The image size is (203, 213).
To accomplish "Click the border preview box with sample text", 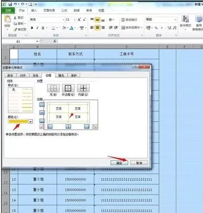I will [x=68, y=113].
